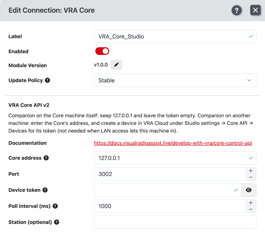
Task: Click Station (optional) help icon
Action: tap(57, 222)
